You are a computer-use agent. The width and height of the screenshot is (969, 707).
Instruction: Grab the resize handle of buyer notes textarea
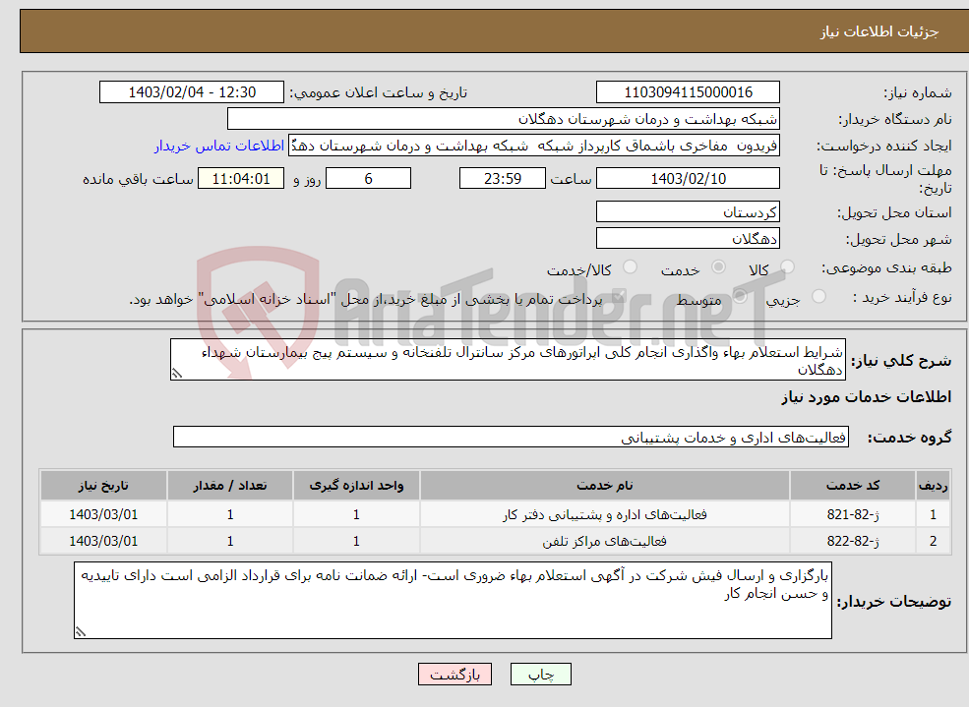81,631
